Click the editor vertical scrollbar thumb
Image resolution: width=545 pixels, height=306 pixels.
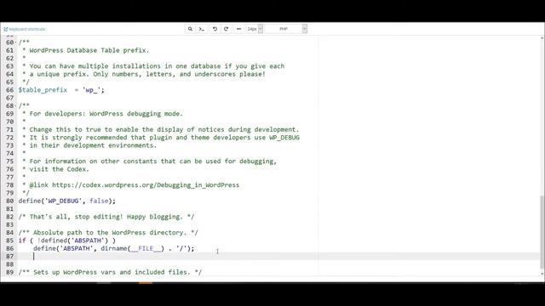pyautogui.click(x=542, y=232)
